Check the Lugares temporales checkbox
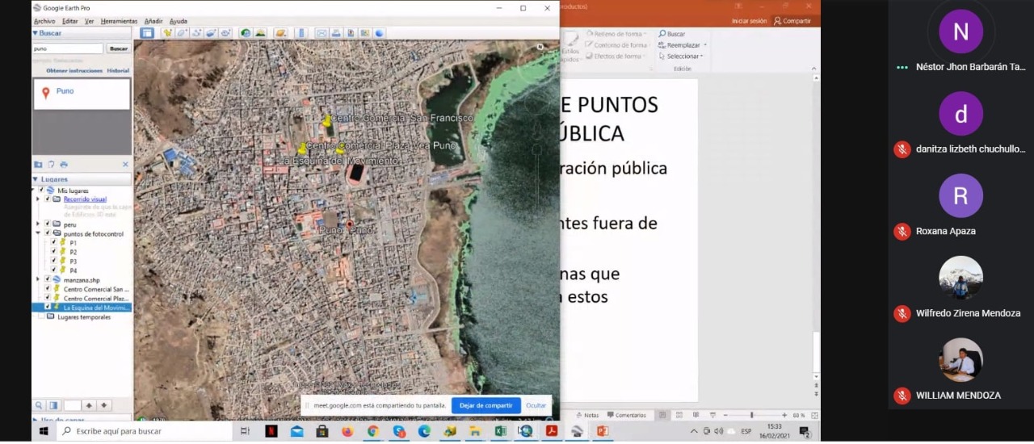Screen dimensions: 1034x444 click(x=41, y=317)
